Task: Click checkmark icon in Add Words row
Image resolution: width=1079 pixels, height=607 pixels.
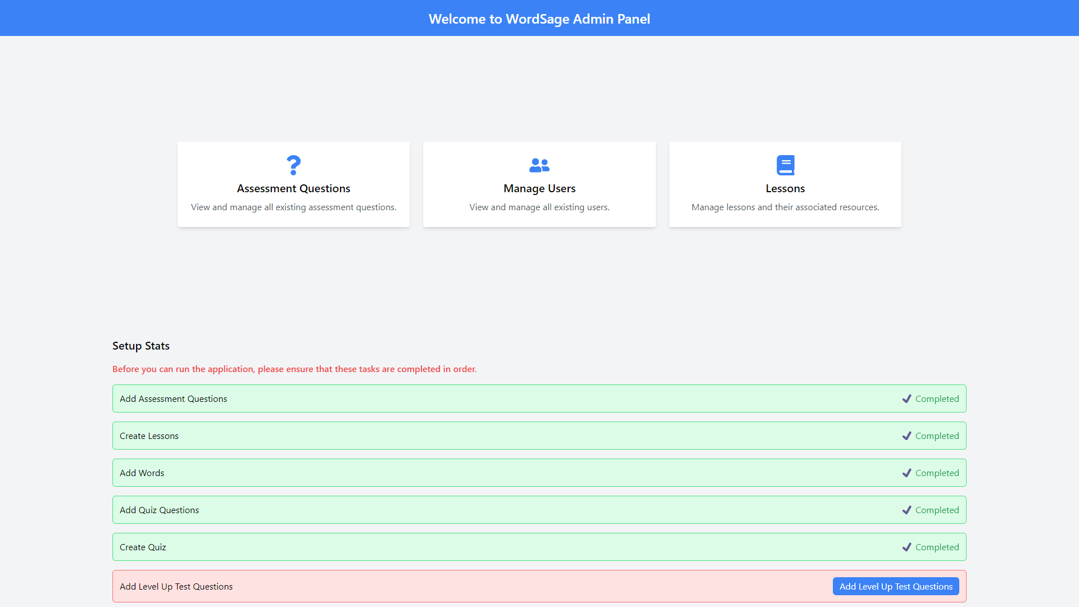Action: [x=906, y=473]
